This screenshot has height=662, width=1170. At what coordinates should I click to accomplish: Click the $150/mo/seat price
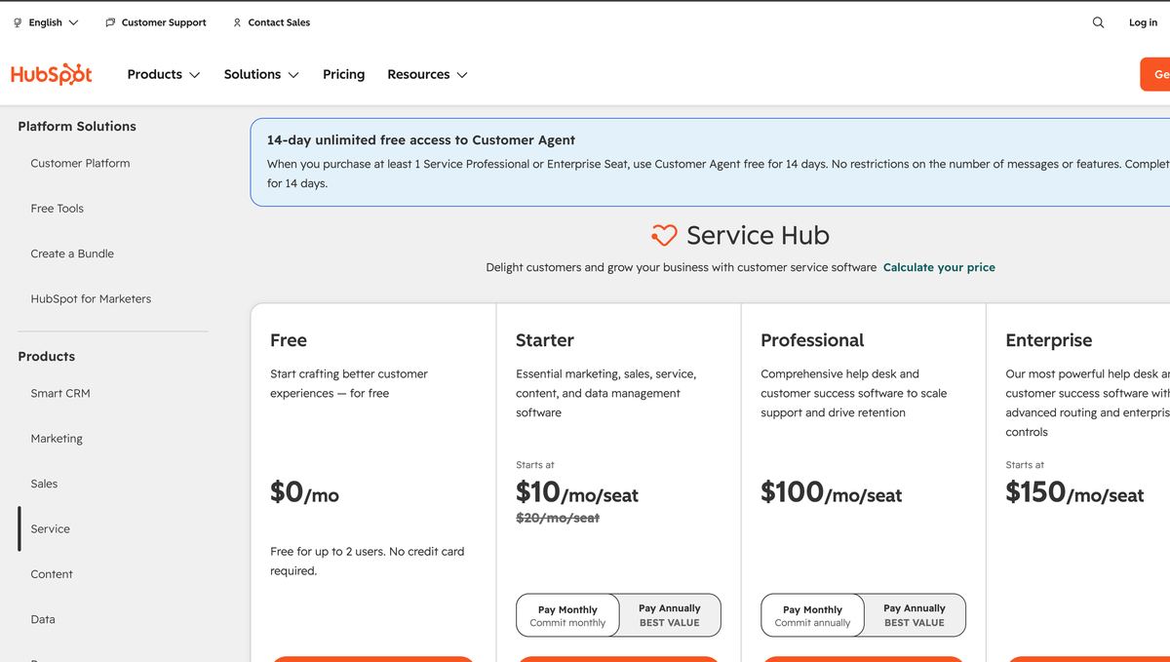coord(1074,491)
